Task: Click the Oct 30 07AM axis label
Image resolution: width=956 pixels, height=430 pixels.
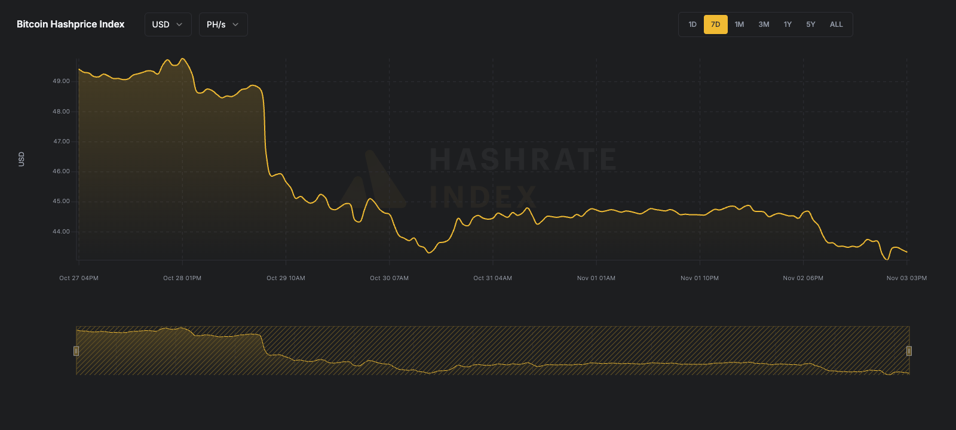Action: (x=389, y=278)
